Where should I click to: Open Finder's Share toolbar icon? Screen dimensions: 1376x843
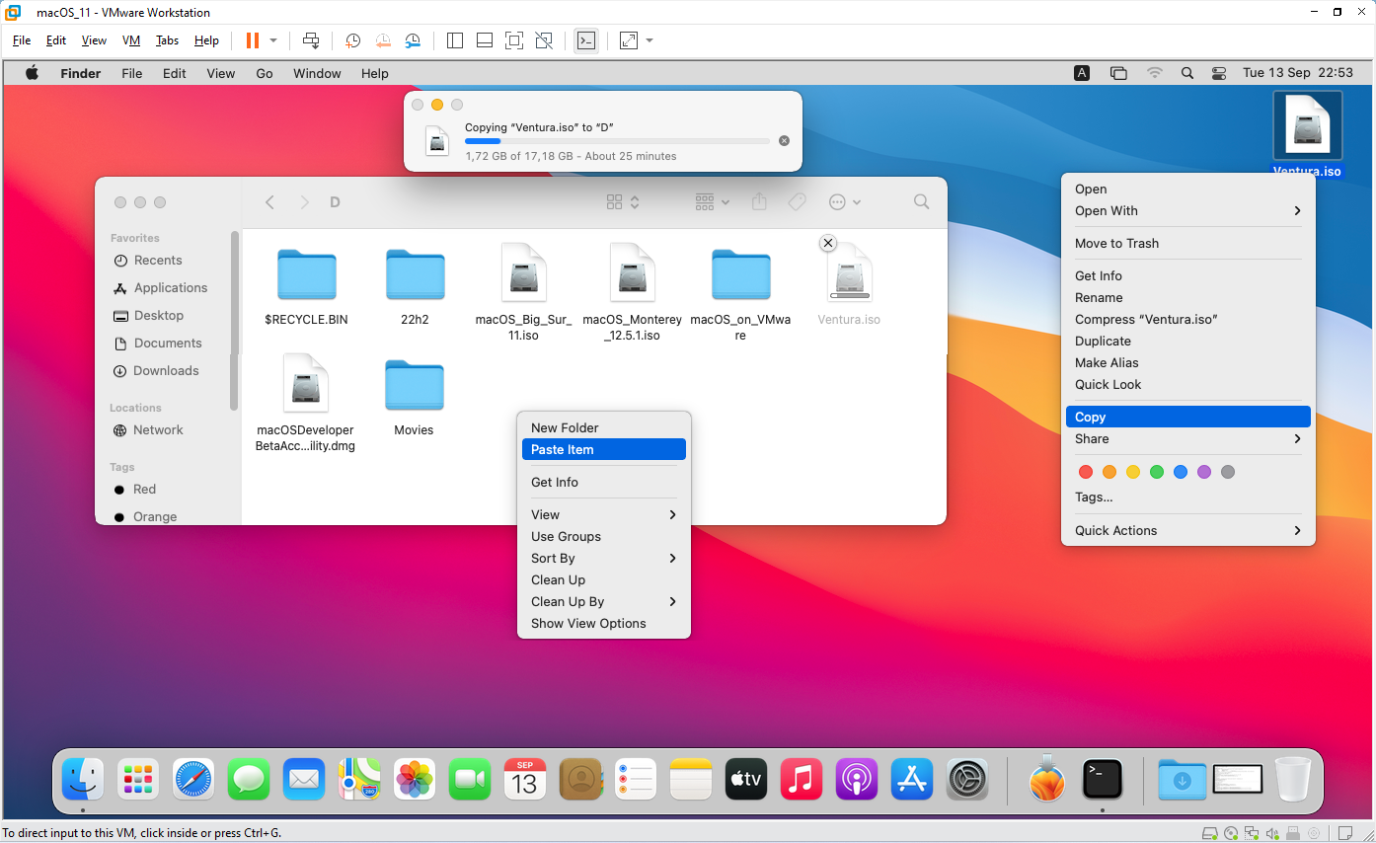click(759, 201)
